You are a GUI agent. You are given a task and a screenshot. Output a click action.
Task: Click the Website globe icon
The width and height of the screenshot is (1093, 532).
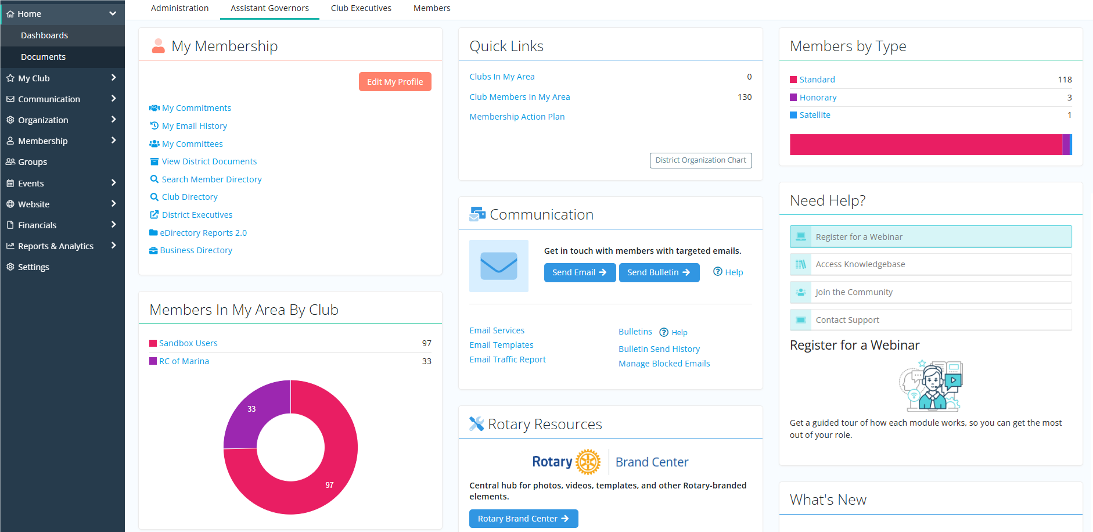[10, 204]
